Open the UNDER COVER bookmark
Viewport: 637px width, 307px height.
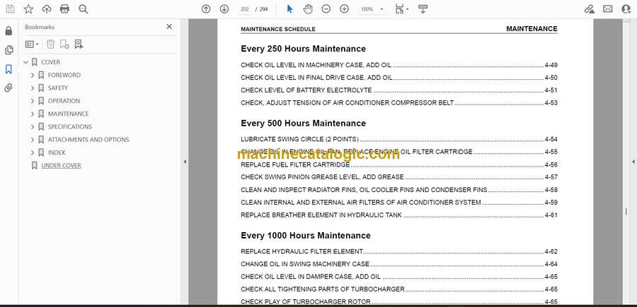[x=61, y=166]
